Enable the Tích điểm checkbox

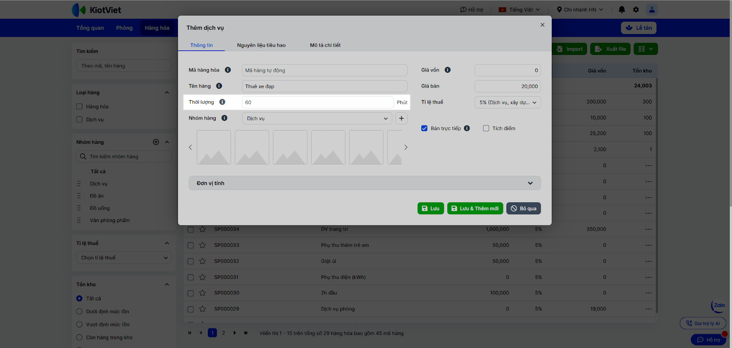(486, 128)
